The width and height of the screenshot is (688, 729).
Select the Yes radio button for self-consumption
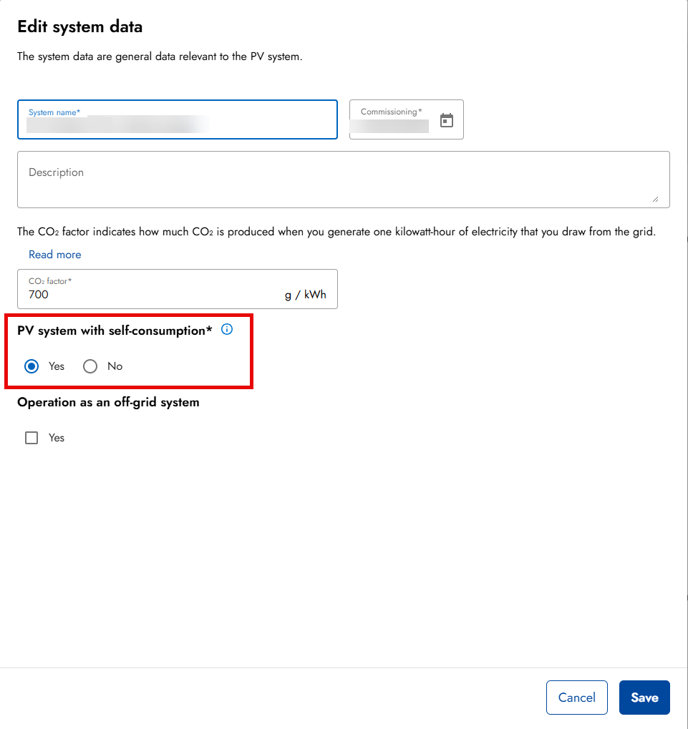pos(32,366)
